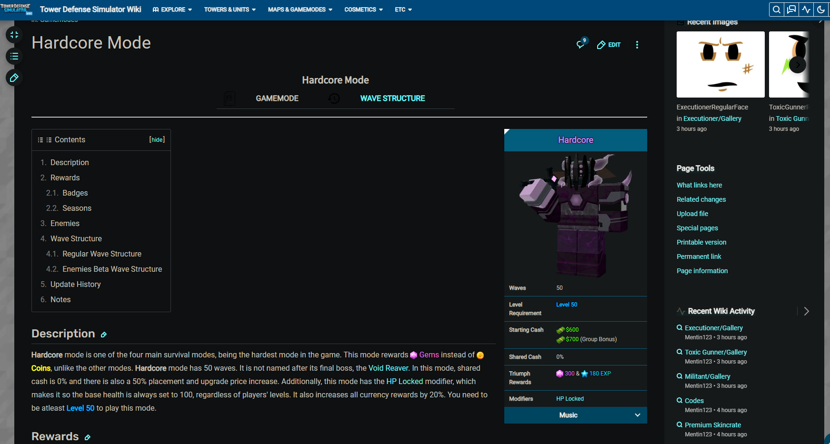This screenshot has height=444, width=830.
Task: Advance Recent Images carousel with arrow
Action: tap(798, 65)
